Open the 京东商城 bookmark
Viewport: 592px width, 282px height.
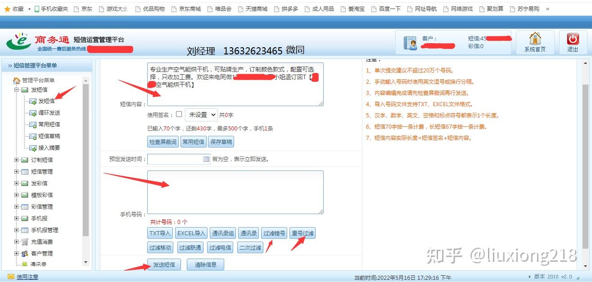pyautogui.click(x=186, y=9)
